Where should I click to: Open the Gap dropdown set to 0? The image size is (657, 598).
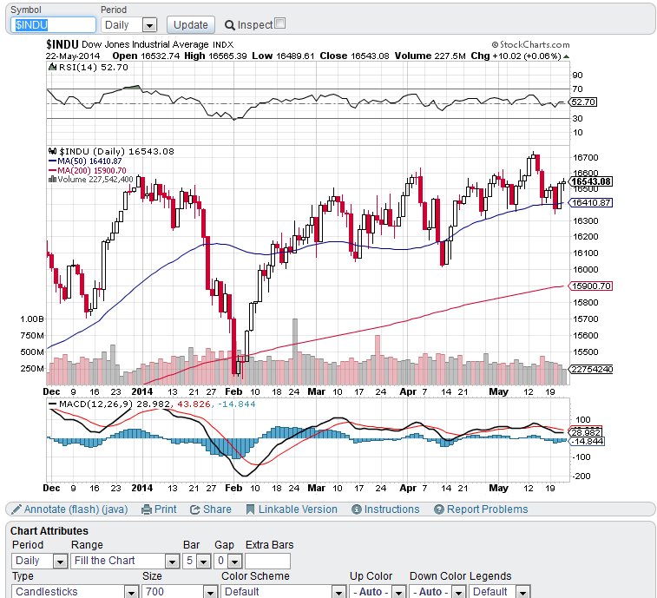point(228,561)
